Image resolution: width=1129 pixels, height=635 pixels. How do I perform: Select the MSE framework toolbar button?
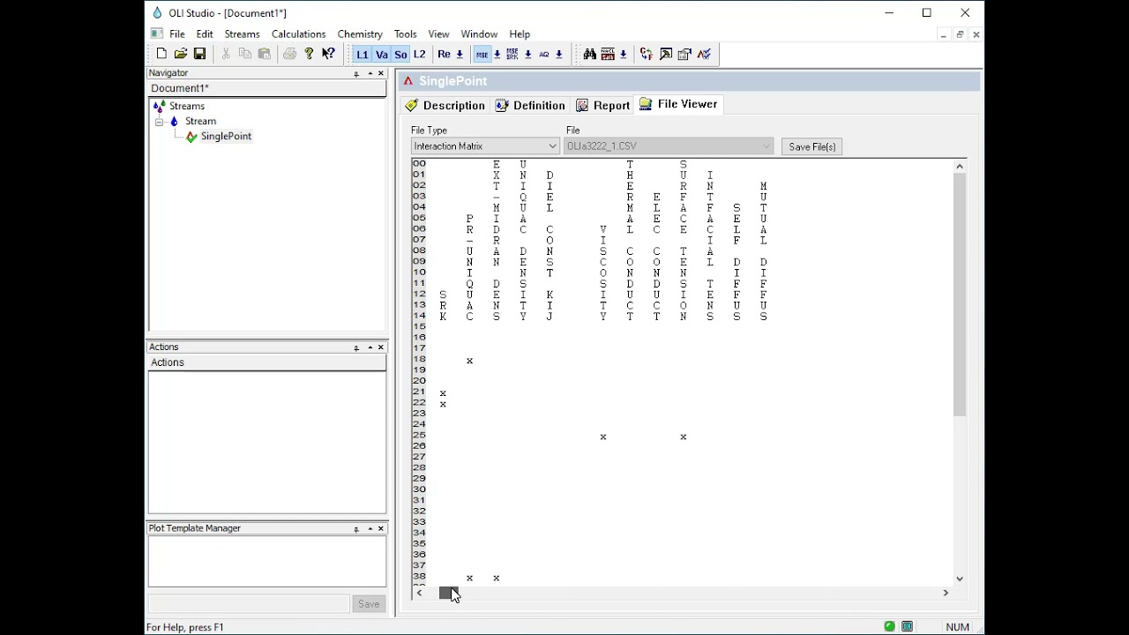(x=482, y=55)
